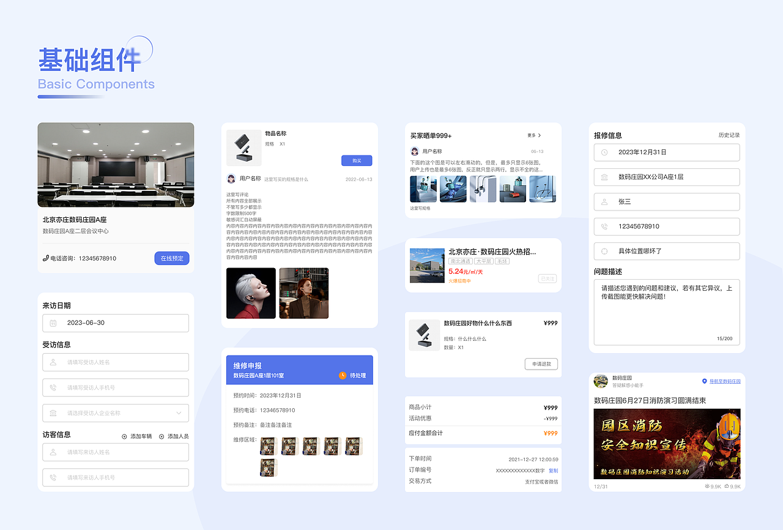783x530 pixels.
Task: Open the wired earphones photo in 买家晒单
Action: [483, 189]
